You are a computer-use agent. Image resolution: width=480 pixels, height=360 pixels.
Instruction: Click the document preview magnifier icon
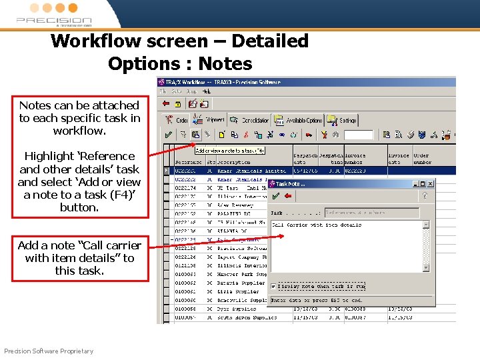pos(398,135)
